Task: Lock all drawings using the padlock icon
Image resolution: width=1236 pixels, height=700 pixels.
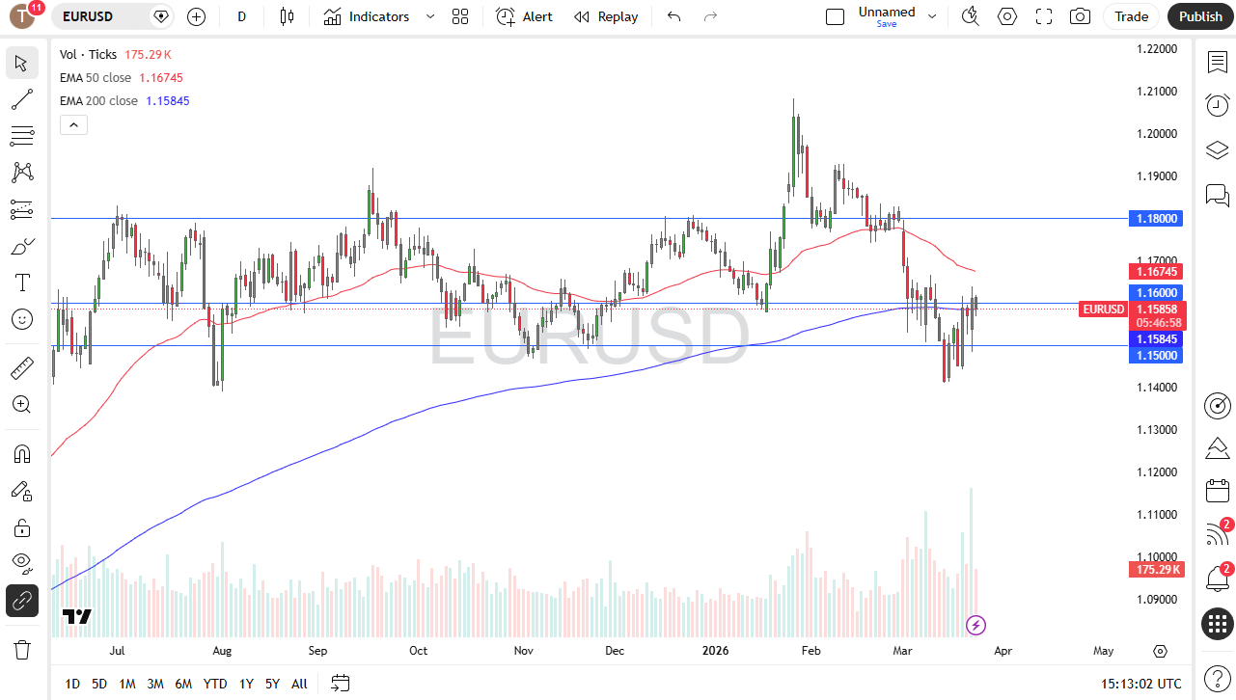Action: point(21,527)
